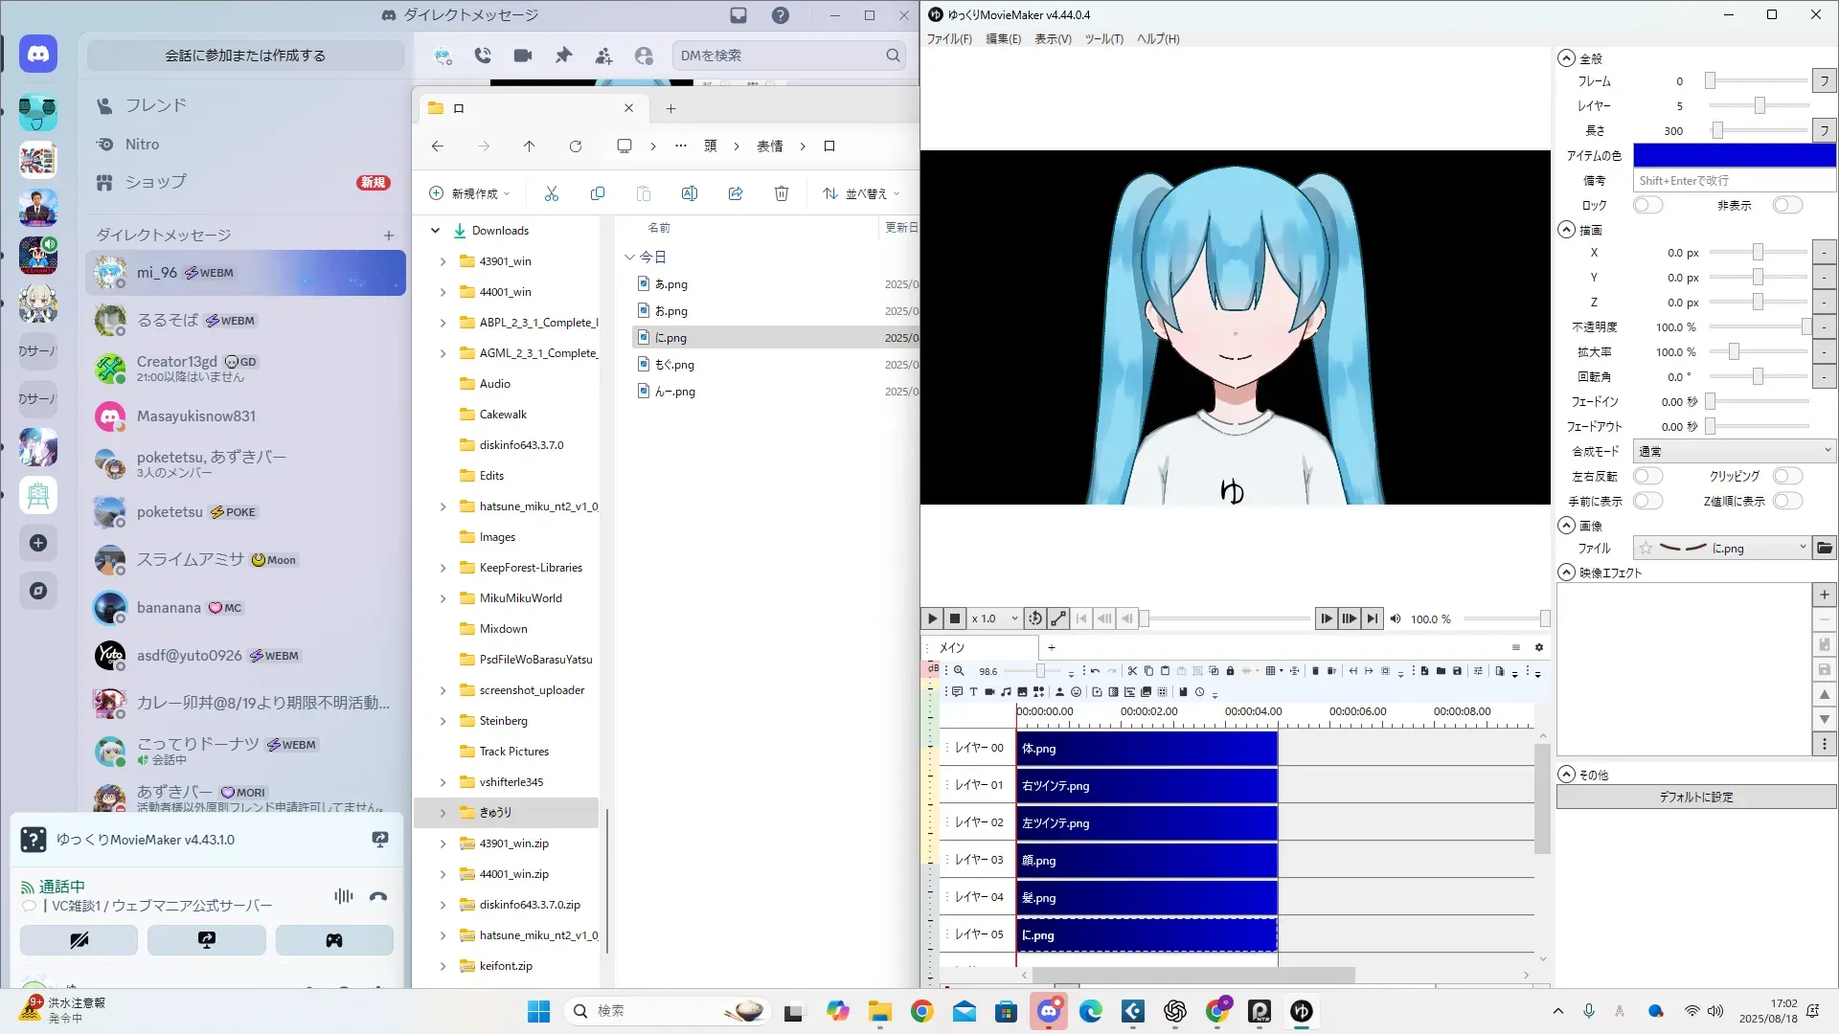Click the file browse folder icon beside に.png
Image resolution: width=1839 pixels, height=1034 pixels.
point(1825,548)
